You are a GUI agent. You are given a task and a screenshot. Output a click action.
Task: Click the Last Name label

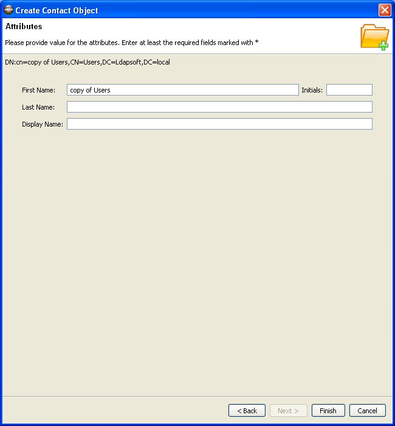click(x=38, y=107)
